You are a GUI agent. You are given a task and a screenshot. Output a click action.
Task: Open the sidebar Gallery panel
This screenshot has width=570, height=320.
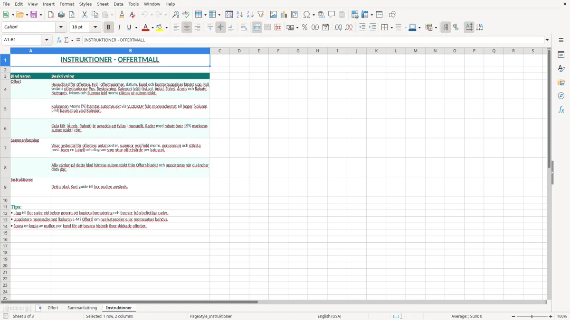click(561, 82)
